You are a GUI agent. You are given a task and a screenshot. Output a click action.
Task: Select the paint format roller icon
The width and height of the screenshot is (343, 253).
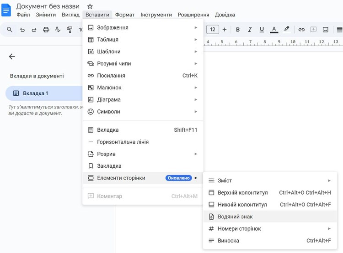70,30
